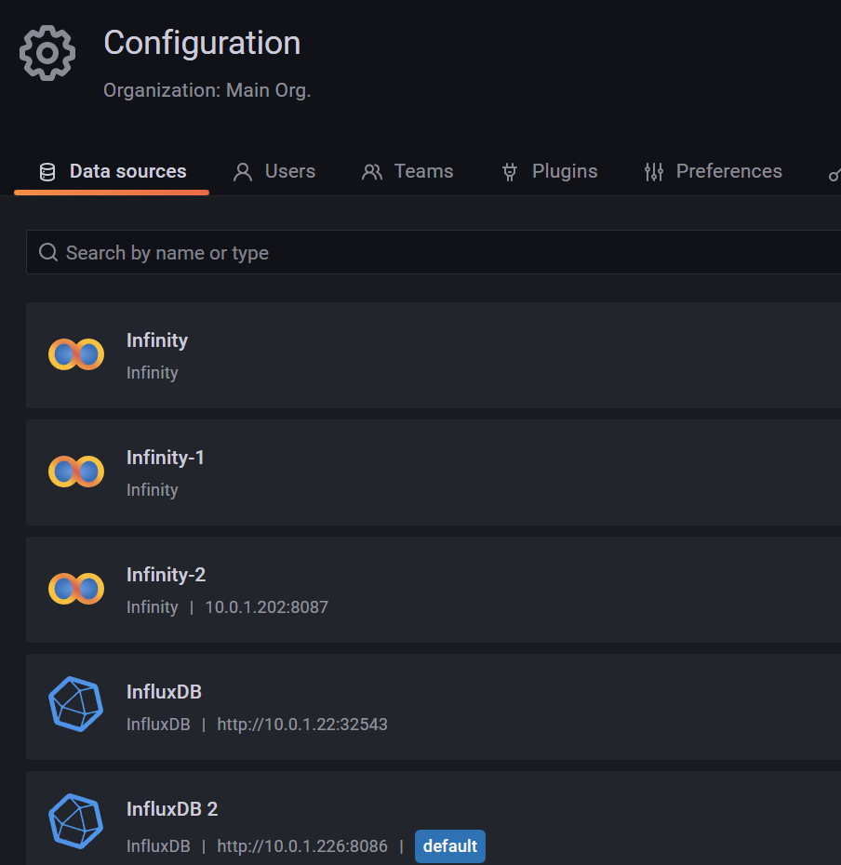
Task: Click the sliders icon beside Preferences
Action: click(x=654, y=172)
